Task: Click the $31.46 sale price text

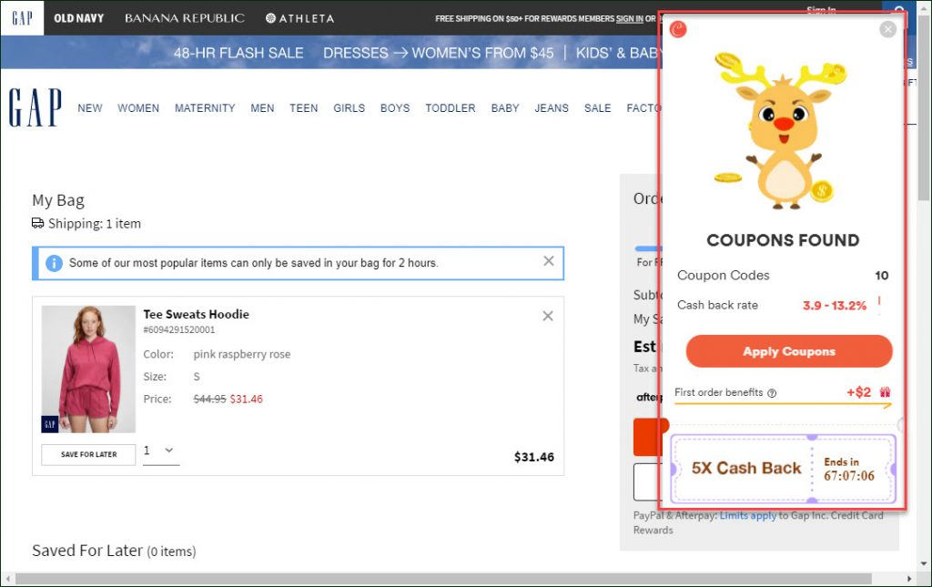Action: [x=246, y=400]
